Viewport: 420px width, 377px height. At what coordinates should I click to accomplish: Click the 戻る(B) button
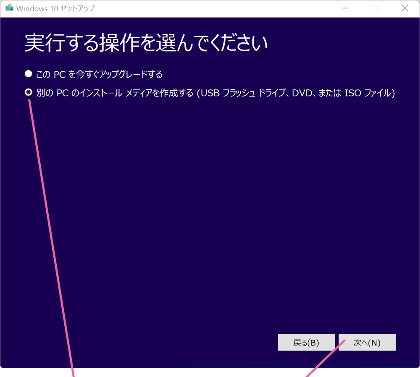306,343
